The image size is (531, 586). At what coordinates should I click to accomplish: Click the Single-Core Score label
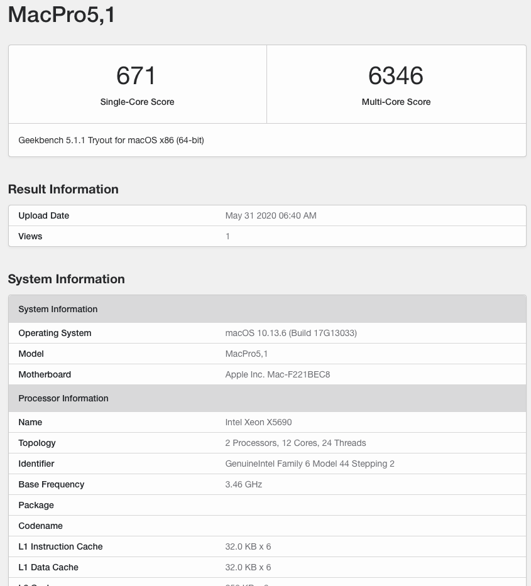pyautogui.click(x=137, y=102)
